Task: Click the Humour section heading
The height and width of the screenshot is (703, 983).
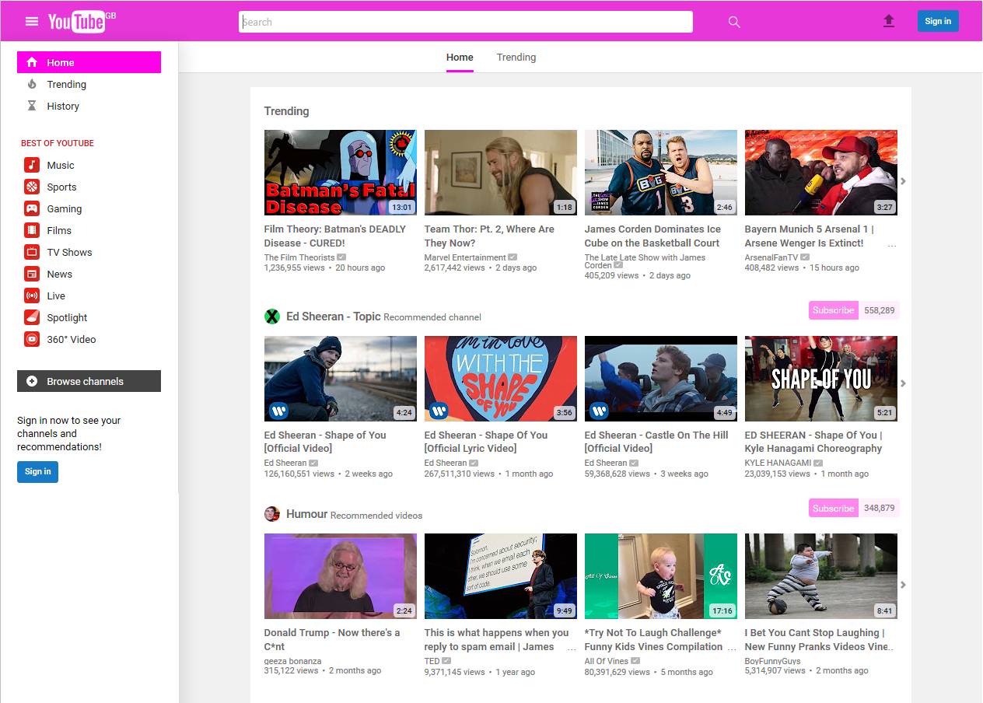Action: point(306,514)
